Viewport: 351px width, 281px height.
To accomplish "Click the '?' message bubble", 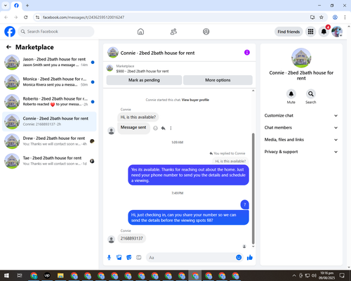I will (x=245, y=204).
